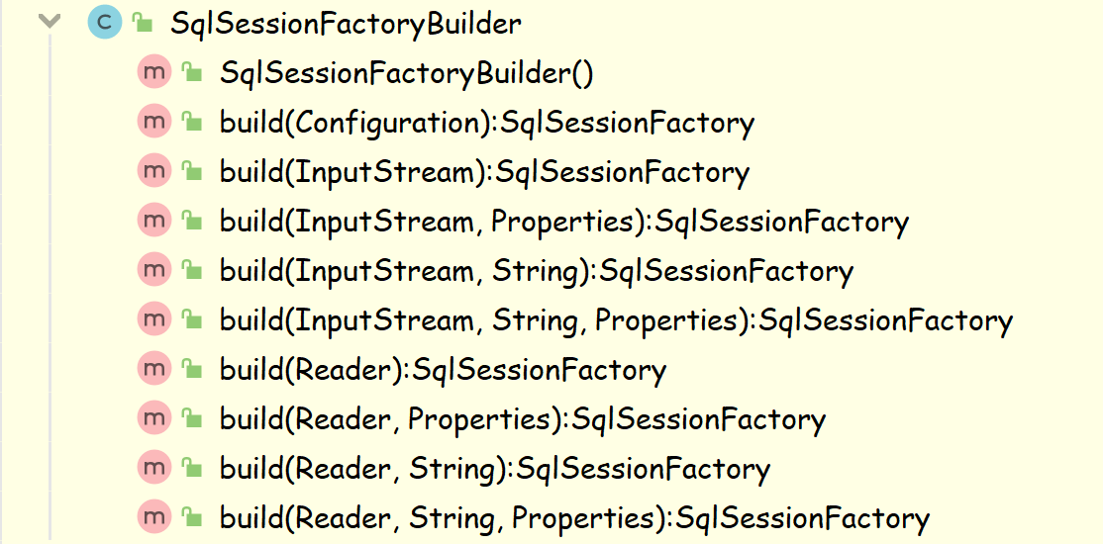
Task: Select the SqlSessionFactoryBuilder class name
Action: click(346, 24)
